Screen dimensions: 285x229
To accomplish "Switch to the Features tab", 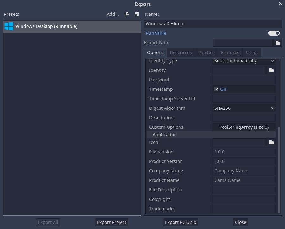I will (230, 53).
